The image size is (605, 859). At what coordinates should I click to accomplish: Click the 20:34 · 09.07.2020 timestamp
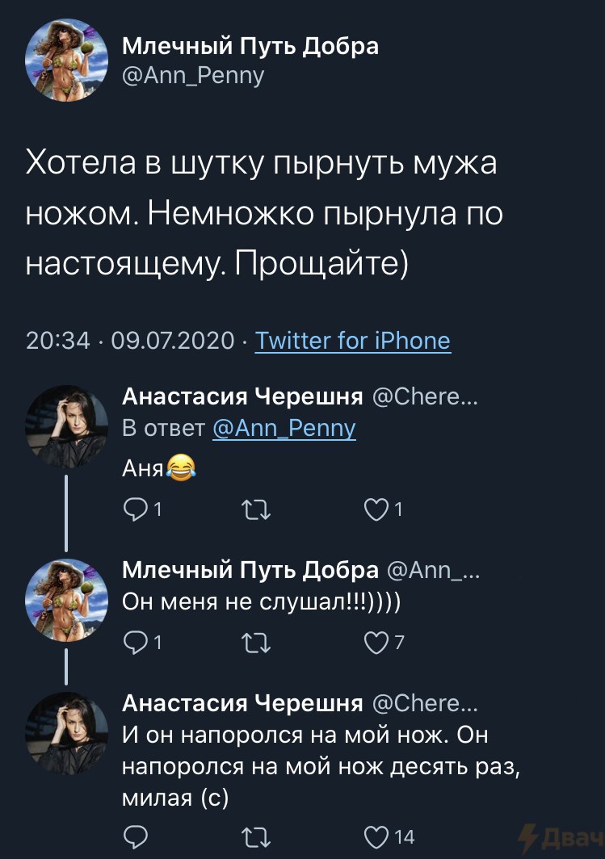tap(131, 341)
